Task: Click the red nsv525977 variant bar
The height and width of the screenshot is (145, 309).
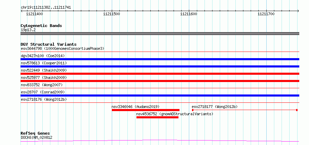Action: coord(160,81)
